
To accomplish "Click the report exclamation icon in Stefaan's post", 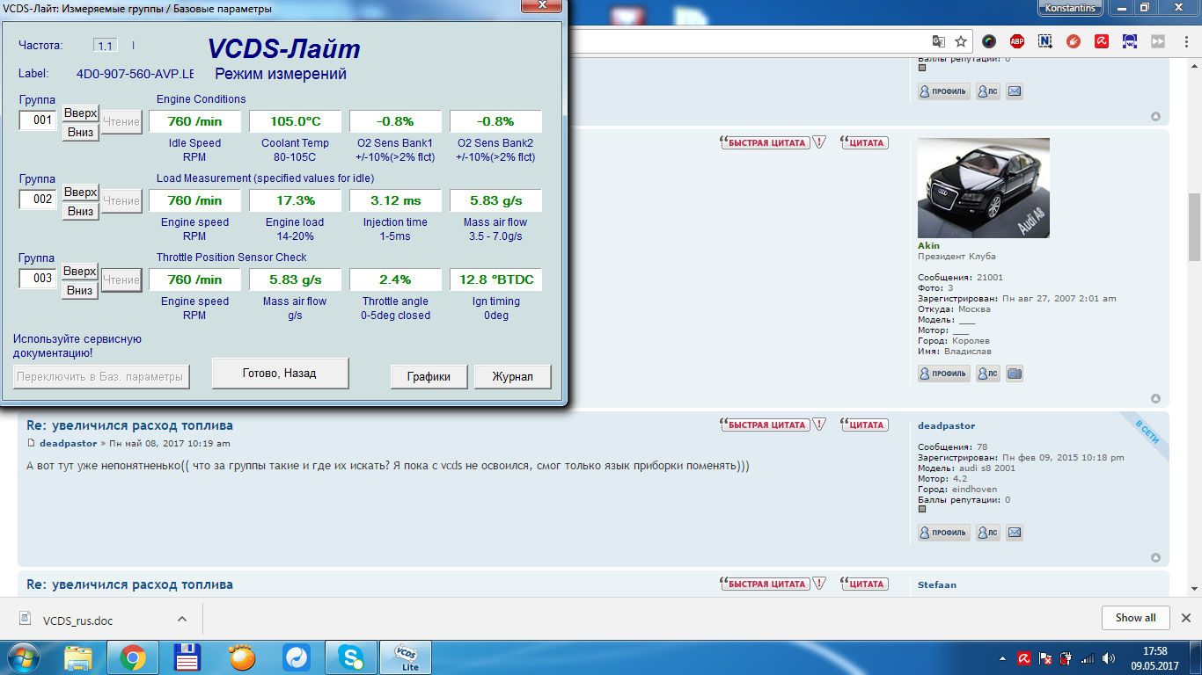I will pos(819,584).
